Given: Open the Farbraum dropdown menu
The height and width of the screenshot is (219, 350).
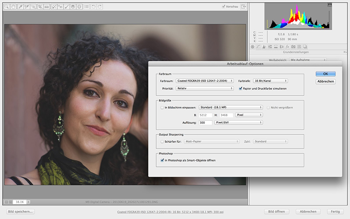Looking at the screenshot, I should [205, 81].
